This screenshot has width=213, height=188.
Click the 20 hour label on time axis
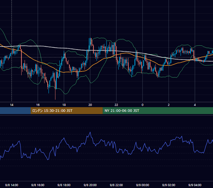click(90, 105)
